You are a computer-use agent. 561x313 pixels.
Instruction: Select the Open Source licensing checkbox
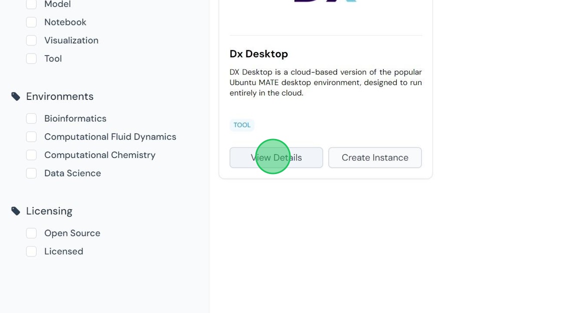[x=31, y=233]
